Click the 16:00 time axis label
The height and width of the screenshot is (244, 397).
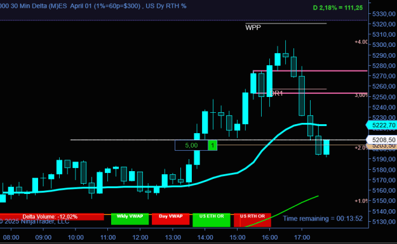point(270,238)
